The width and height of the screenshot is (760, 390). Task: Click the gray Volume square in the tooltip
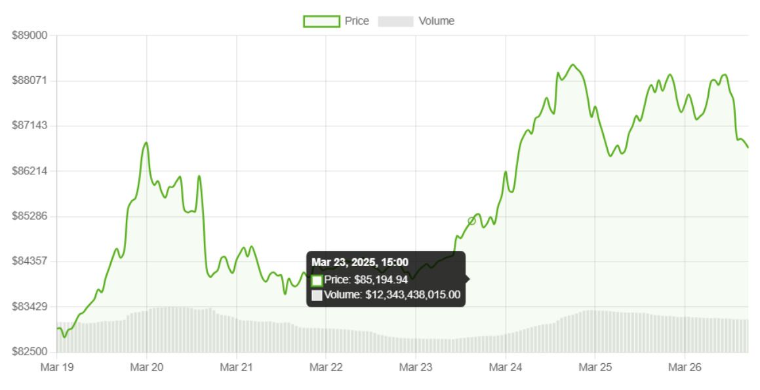tap(317, 295)
